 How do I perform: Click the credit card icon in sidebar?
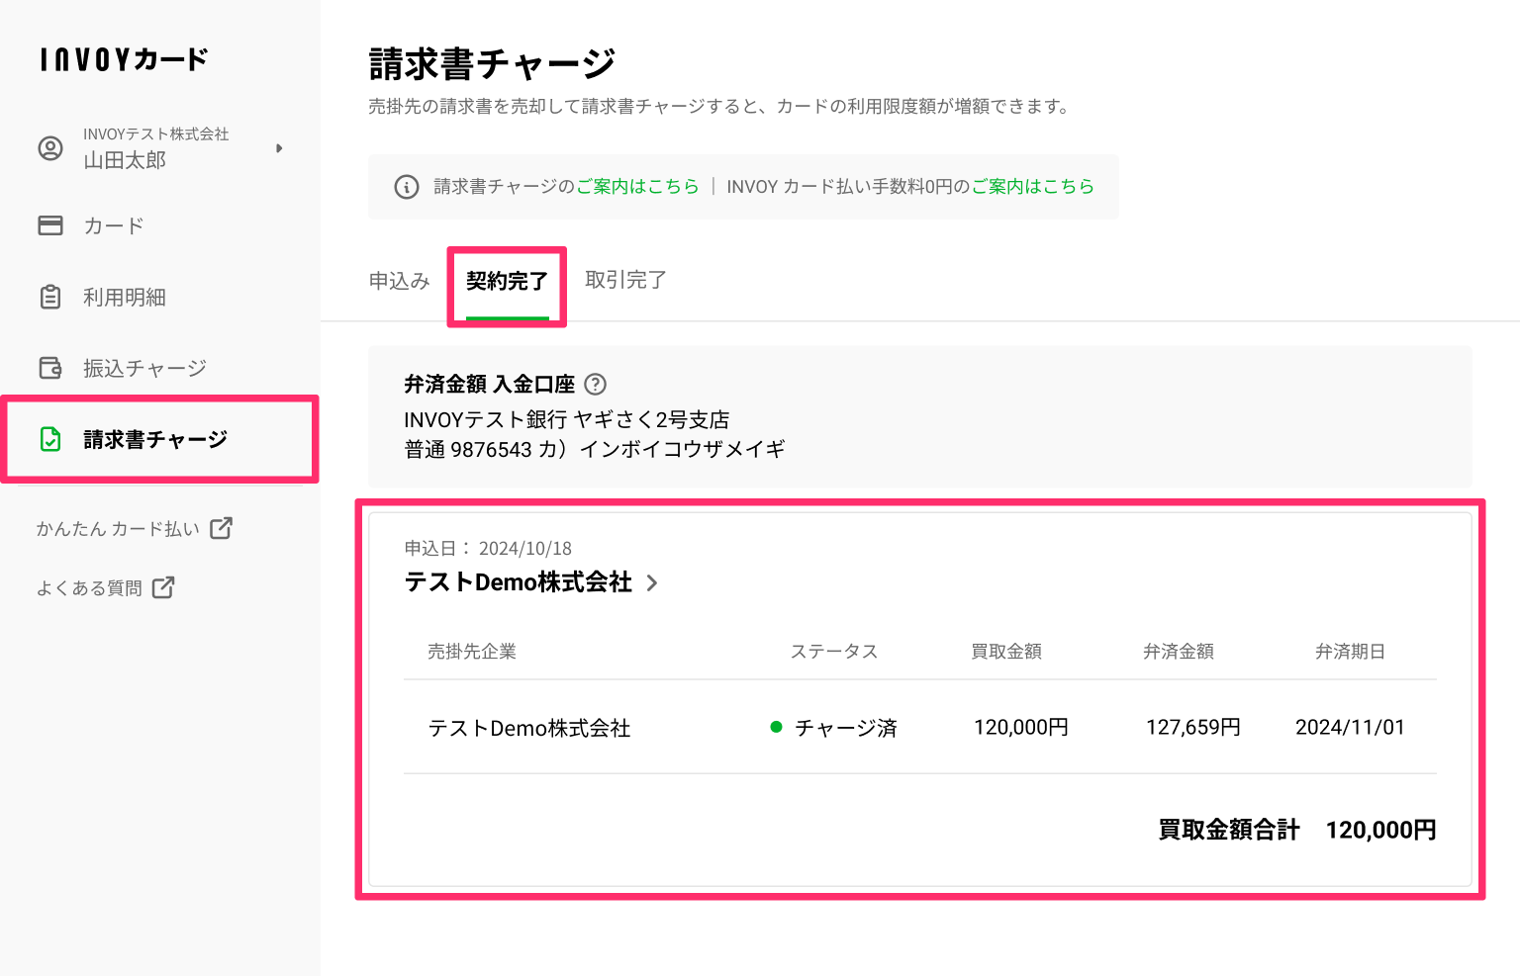(x=50, y=225)
